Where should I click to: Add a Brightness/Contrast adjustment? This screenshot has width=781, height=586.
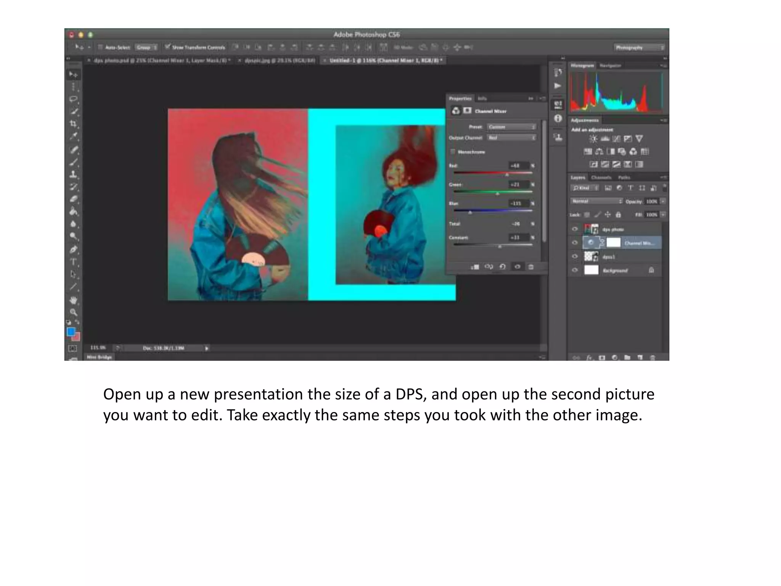(x=593, y=139)
